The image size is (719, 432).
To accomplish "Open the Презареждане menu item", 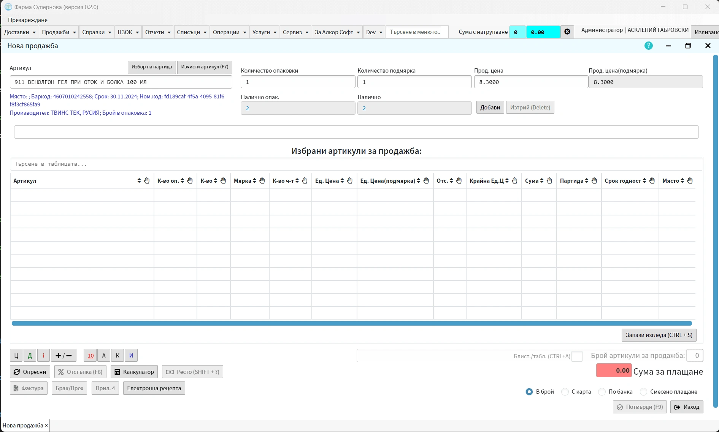I will 28,20.
